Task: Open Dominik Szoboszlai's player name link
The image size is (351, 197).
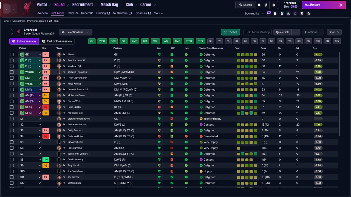Action: click(x=77, y=90)
